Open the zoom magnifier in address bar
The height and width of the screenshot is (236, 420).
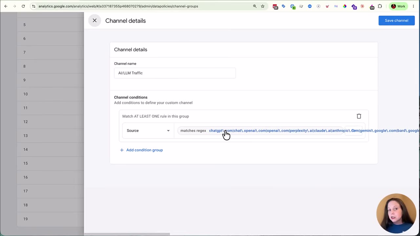click(255, 6)
